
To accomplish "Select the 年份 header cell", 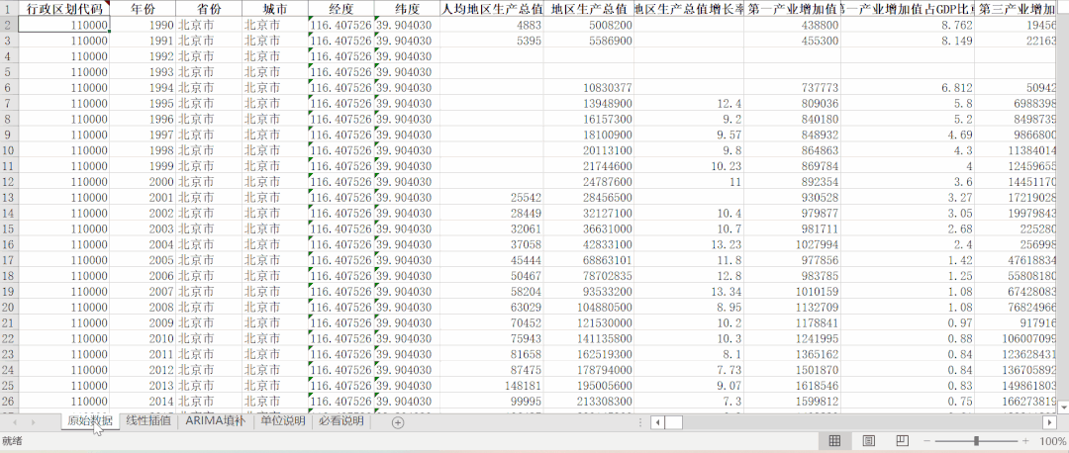I will pos(143,8).
